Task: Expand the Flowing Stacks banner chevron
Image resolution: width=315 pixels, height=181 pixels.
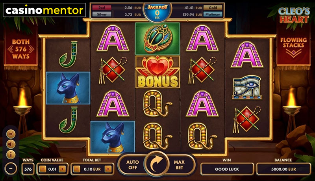Action: pyautogui.click(x=293, y=53)
